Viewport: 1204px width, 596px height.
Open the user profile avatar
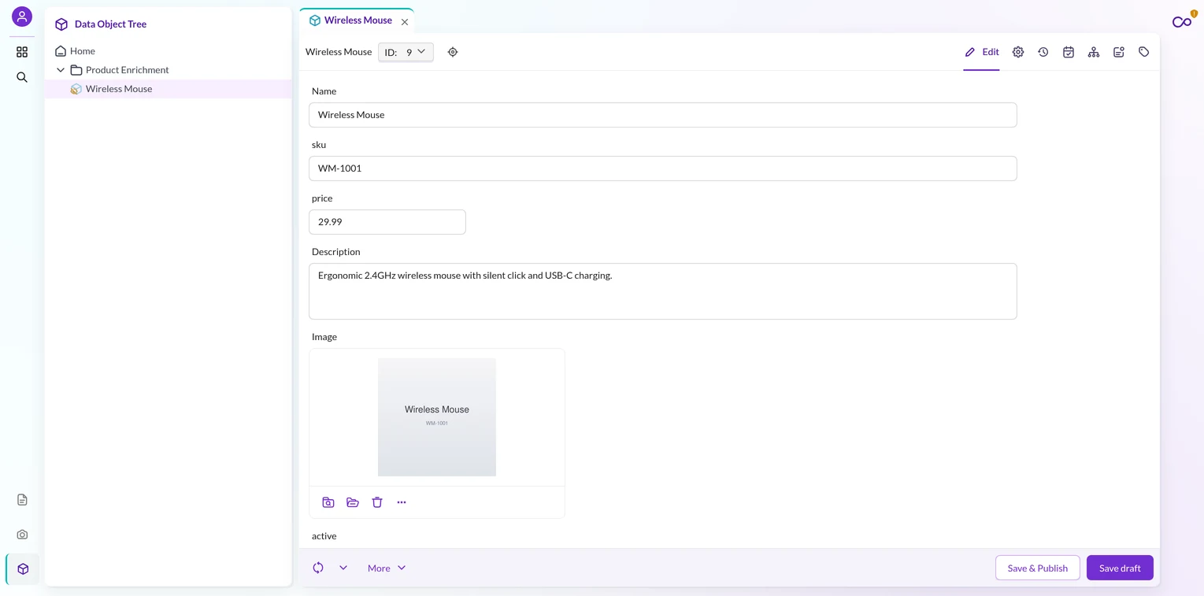point(22,17)
